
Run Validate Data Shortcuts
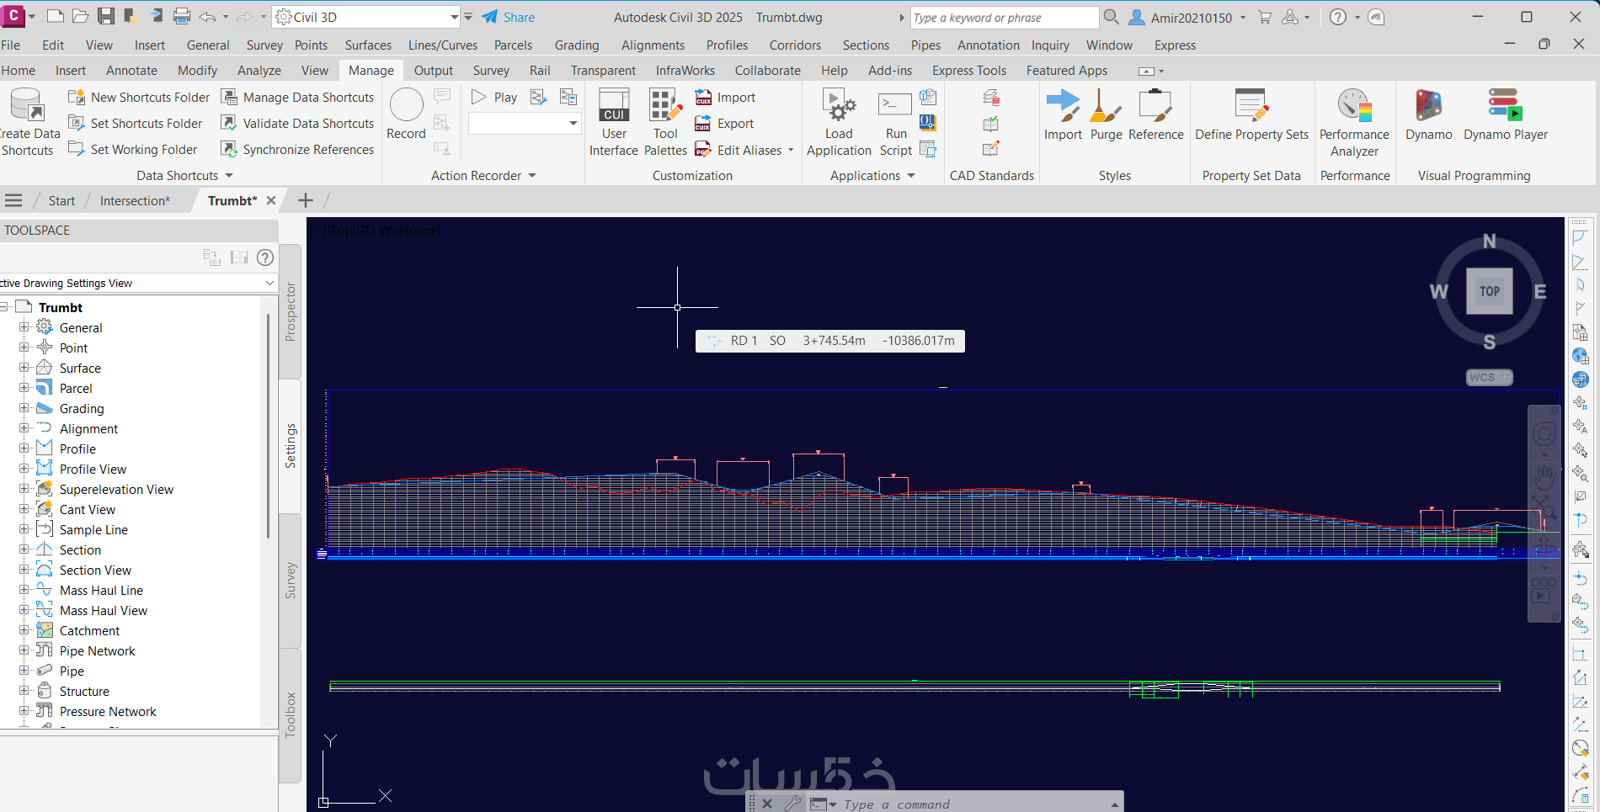pos(298,124)
